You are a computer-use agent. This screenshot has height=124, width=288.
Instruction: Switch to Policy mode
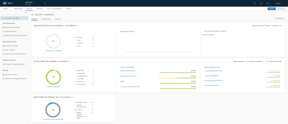(x=271, y=9)
